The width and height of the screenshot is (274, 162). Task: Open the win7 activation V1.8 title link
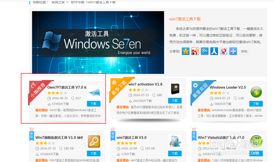145,84
